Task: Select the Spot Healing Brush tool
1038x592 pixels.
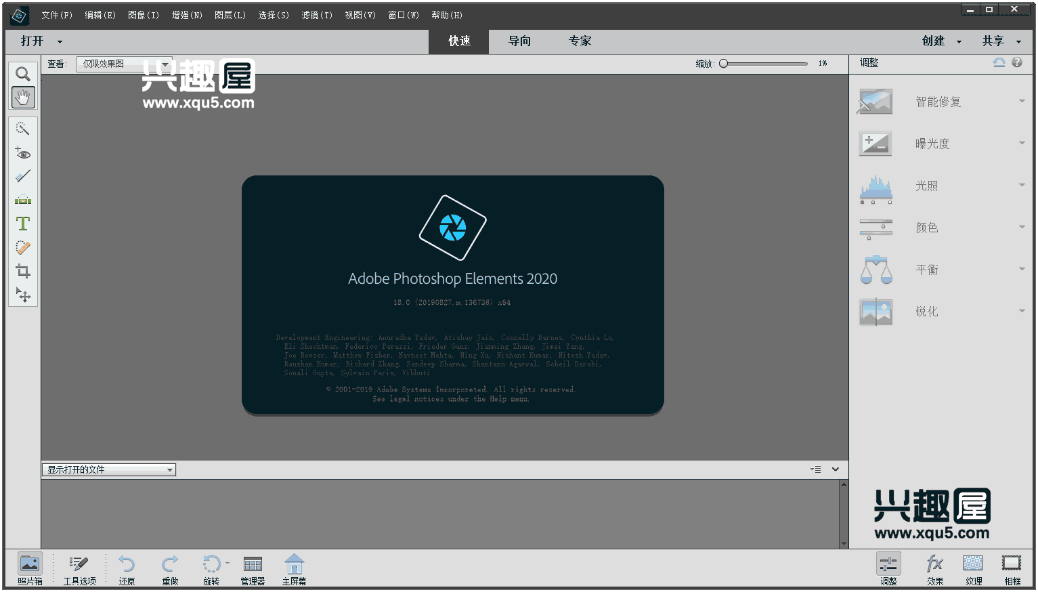Action: coord(23,248)
